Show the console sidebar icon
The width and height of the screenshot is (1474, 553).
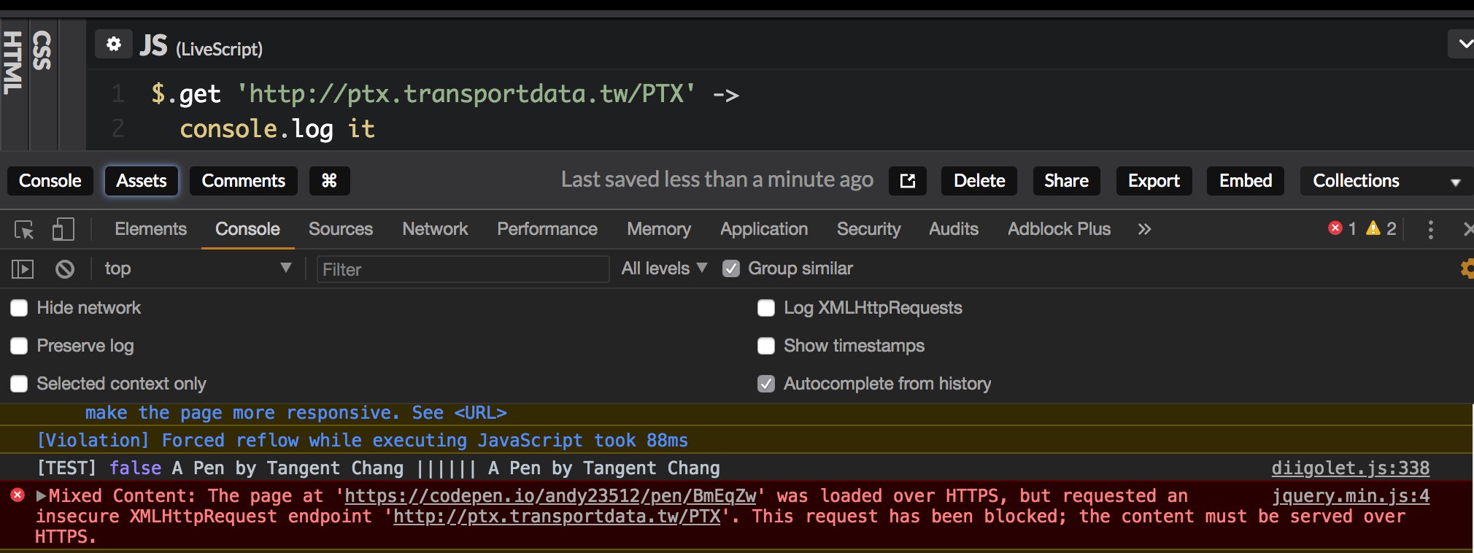pyautogui.click(x=23, y=269)
